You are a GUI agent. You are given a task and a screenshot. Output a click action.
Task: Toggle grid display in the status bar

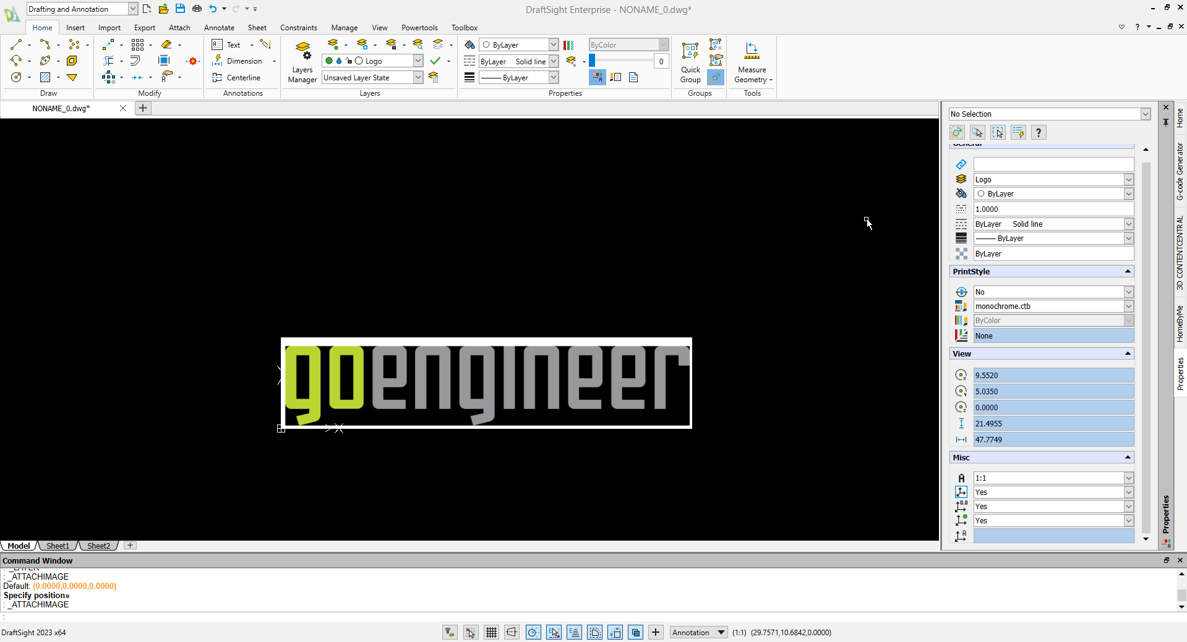491,632
